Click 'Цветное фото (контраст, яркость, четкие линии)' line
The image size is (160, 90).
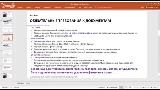click(x=56, y=41)
